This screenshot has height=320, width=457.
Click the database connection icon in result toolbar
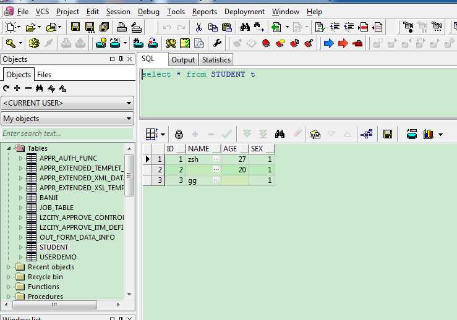point(411,134)
